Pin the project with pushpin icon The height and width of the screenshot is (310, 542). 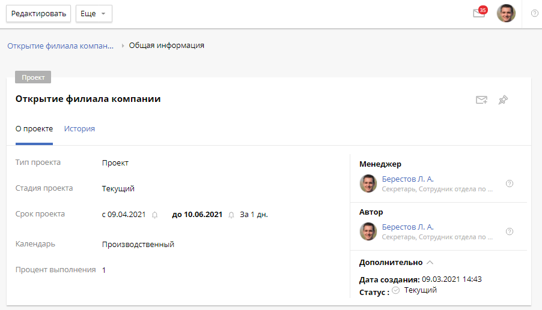[503, 100]
